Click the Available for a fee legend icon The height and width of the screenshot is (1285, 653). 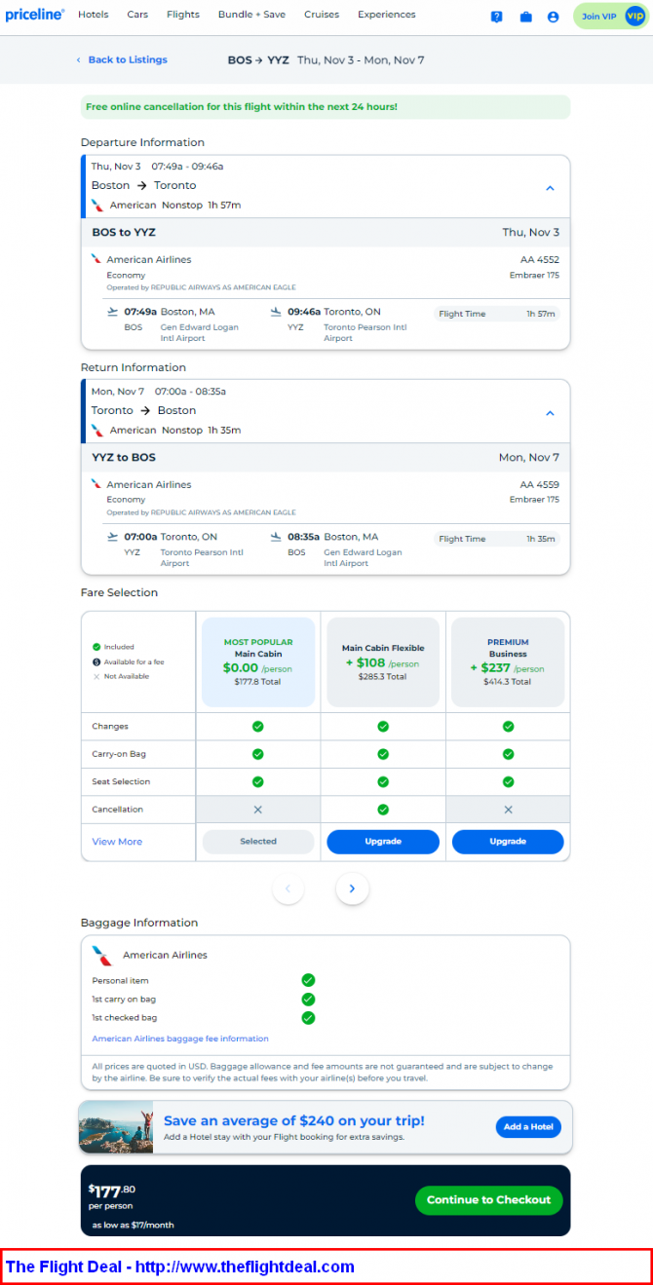(x=96, y=661)
